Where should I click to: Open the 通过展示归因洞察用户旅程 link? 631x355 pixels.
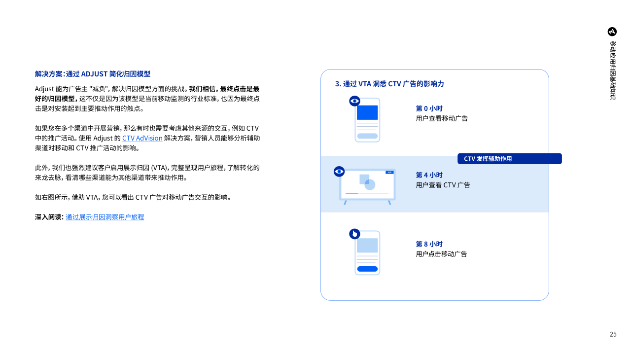click(x=105, y=217)
